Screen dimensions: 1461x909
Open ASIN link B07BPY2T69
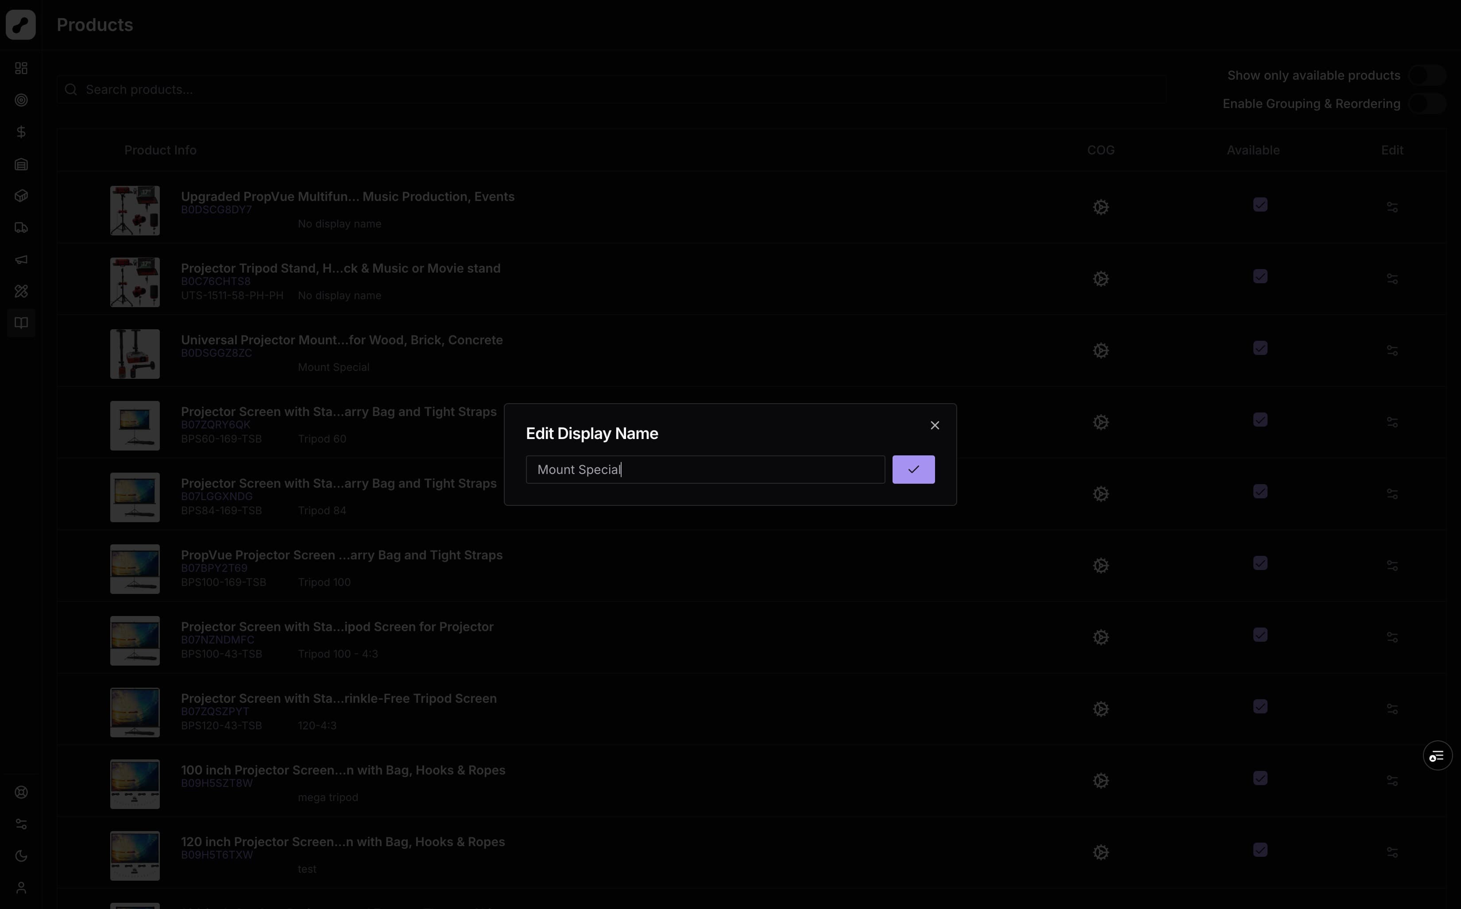(x=214, y=568)
